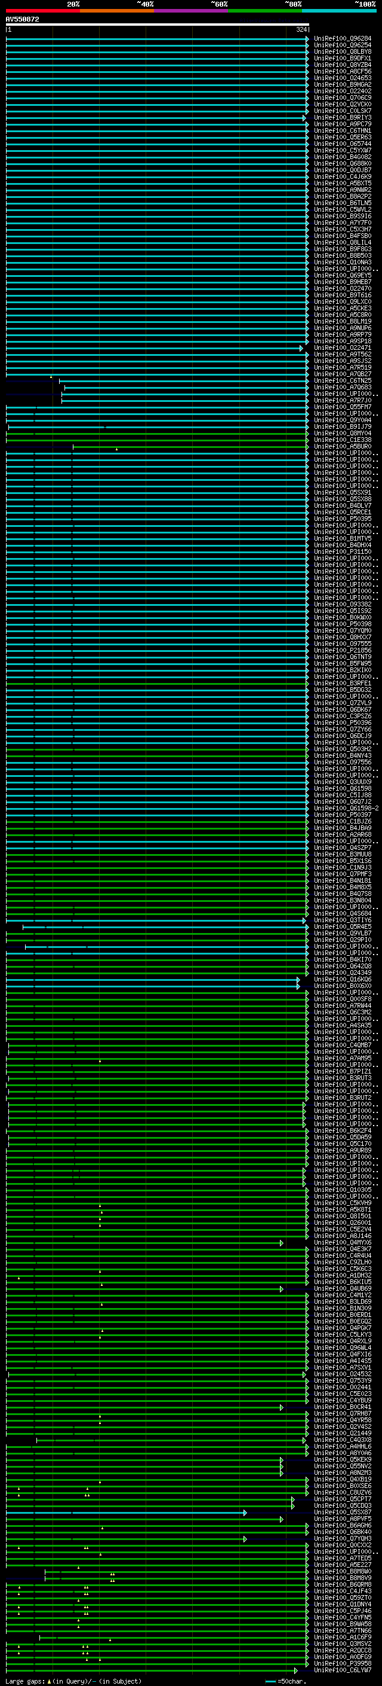
Task: Click the =50char. scale legend text
Action: (292, 1681)
